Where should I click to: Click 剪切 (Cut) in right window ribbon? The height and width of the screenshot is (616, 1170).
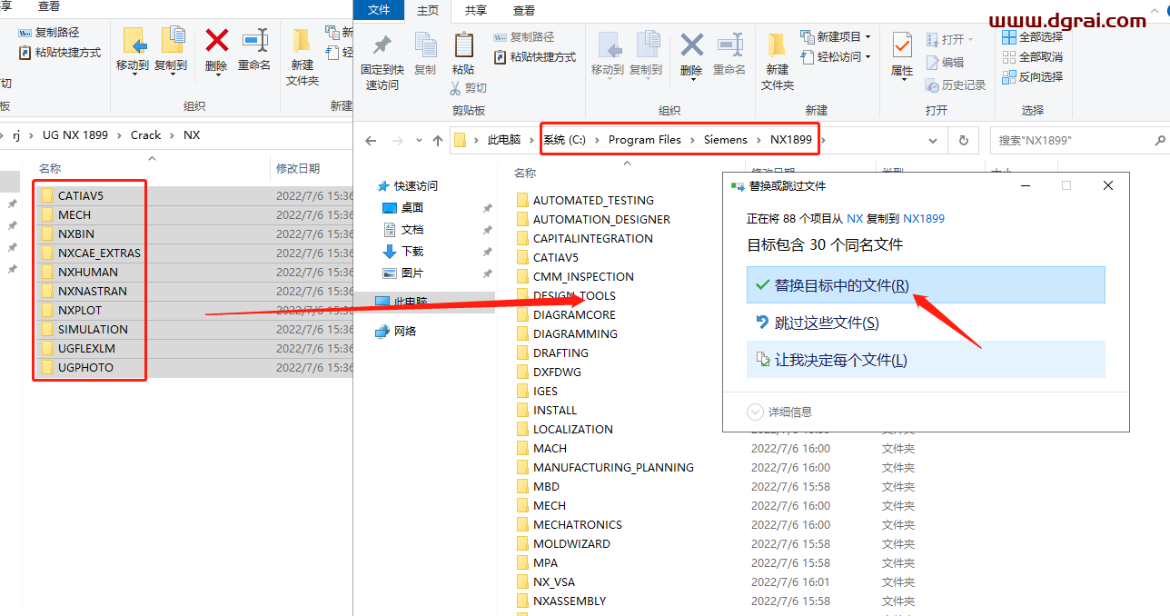tap(468, 88)
